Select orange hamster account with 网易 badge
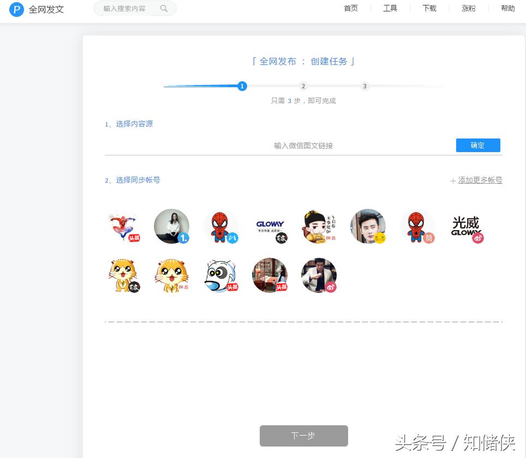This screenshot has width=526, height=458. point(172,275)
